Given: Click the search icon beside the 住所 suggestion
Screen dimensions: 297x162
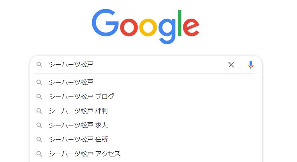Looking at the screenshot, I should (39, 139).
